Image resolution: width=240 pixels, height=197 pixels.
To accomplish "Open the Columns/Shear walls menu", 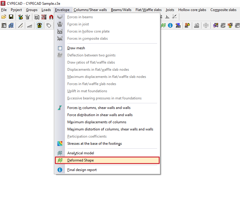I will coord(90,10).
